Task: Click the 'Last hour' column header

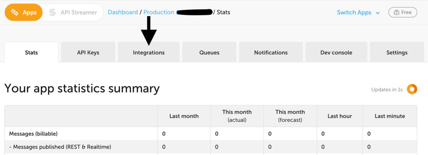Action: click(x=340, y=116)
